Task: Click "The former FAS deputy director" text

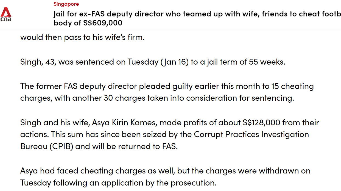Action: (x=79, y=86)
